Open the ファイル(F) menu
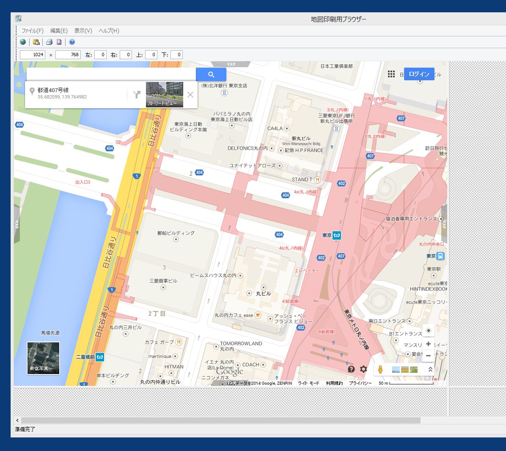Image resolution: width=506 pixels, height=451 pixels. (x=32, y=30)
